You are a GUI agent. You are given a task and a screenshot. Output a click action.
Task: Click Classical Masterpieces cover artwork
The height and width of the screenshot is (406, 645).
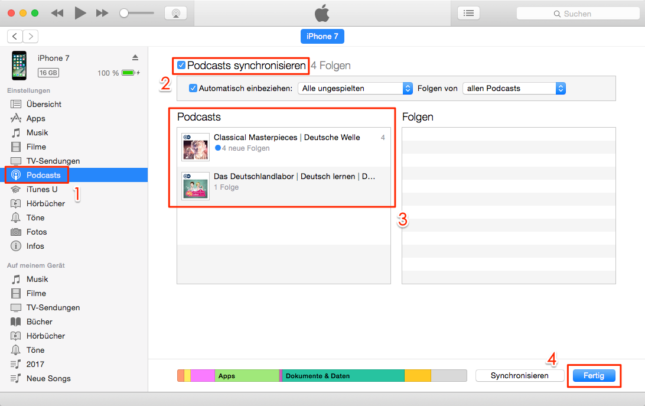[196, 147]
